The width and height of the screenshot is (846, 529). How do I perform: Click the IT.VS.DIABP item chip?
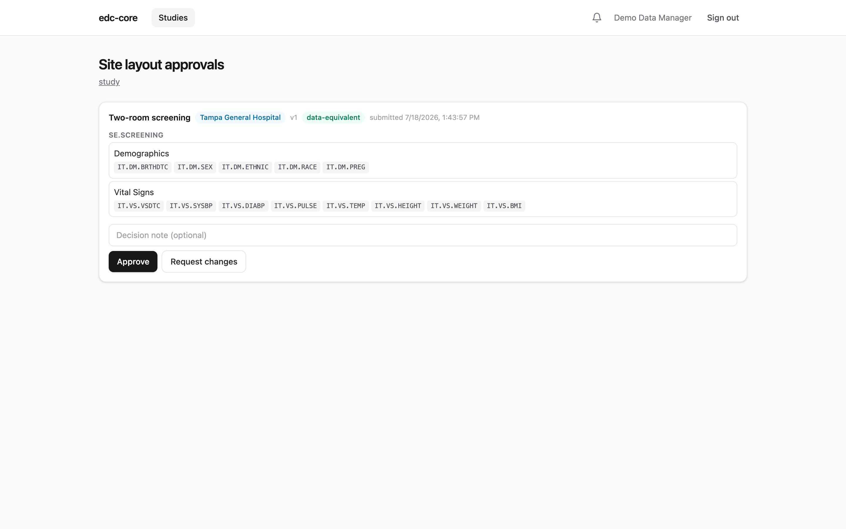pos(243,206)
